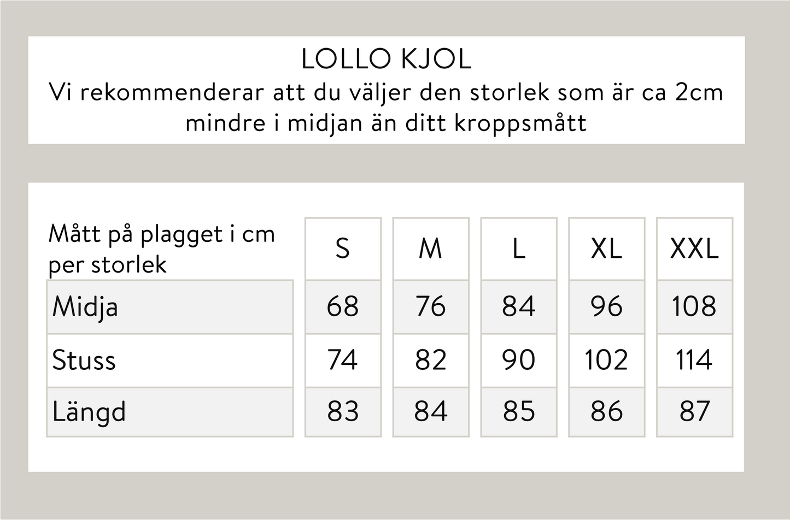This screenshot has height=520, width=790.
Task: Select the XL size column header
Action: (606, 249)
